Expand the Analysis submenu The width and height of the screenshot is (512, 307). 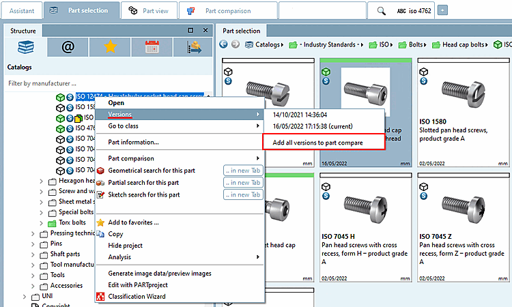[x=180, y=257]
